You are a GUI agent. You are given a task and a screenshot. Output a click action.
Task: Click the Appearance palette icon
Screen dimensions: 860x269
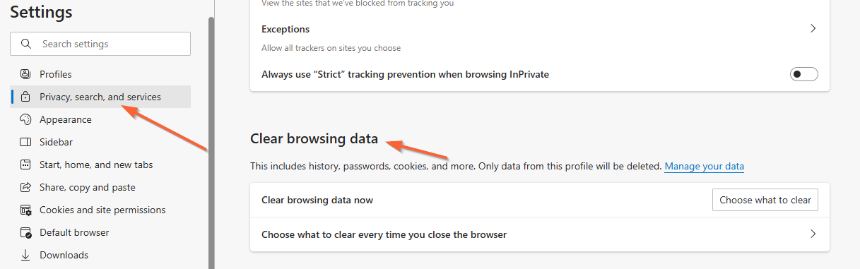(x=26, y=119)
